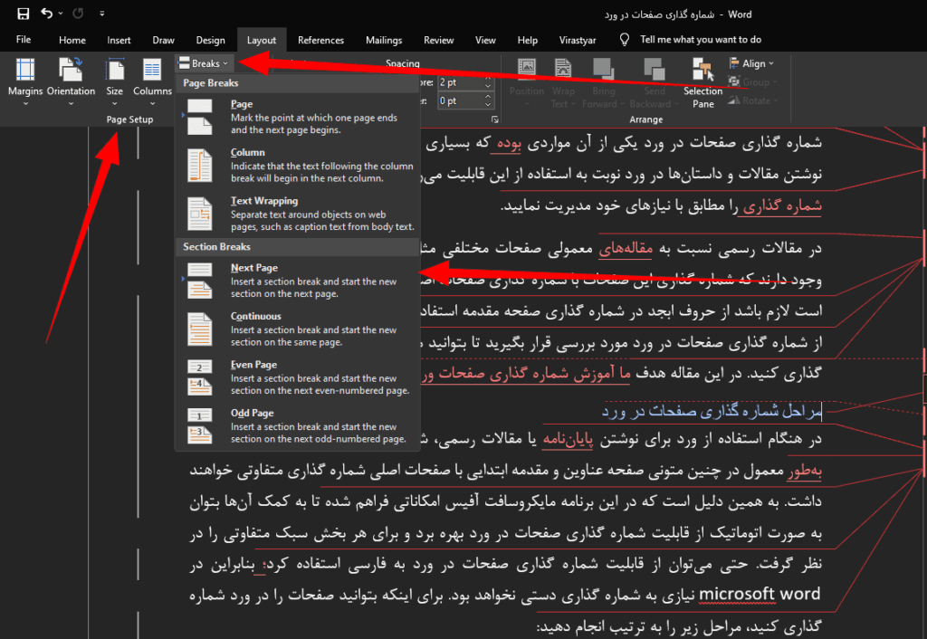Open the Margins tool

tap(24, 80)
